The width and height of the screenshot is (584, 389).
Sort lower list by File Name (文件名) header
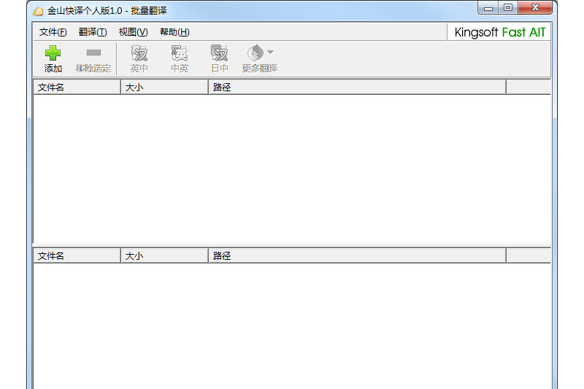[x=77, y=256]
